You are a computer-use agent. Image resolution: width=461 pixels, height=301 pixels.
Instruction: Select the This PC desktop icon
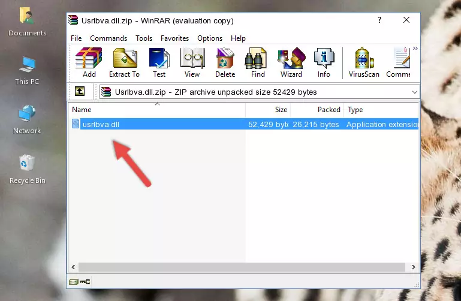click(27, 71)
